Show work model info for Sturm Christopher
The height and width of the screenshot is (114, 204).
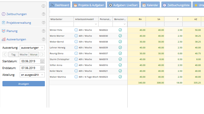[x=76, y=59]
